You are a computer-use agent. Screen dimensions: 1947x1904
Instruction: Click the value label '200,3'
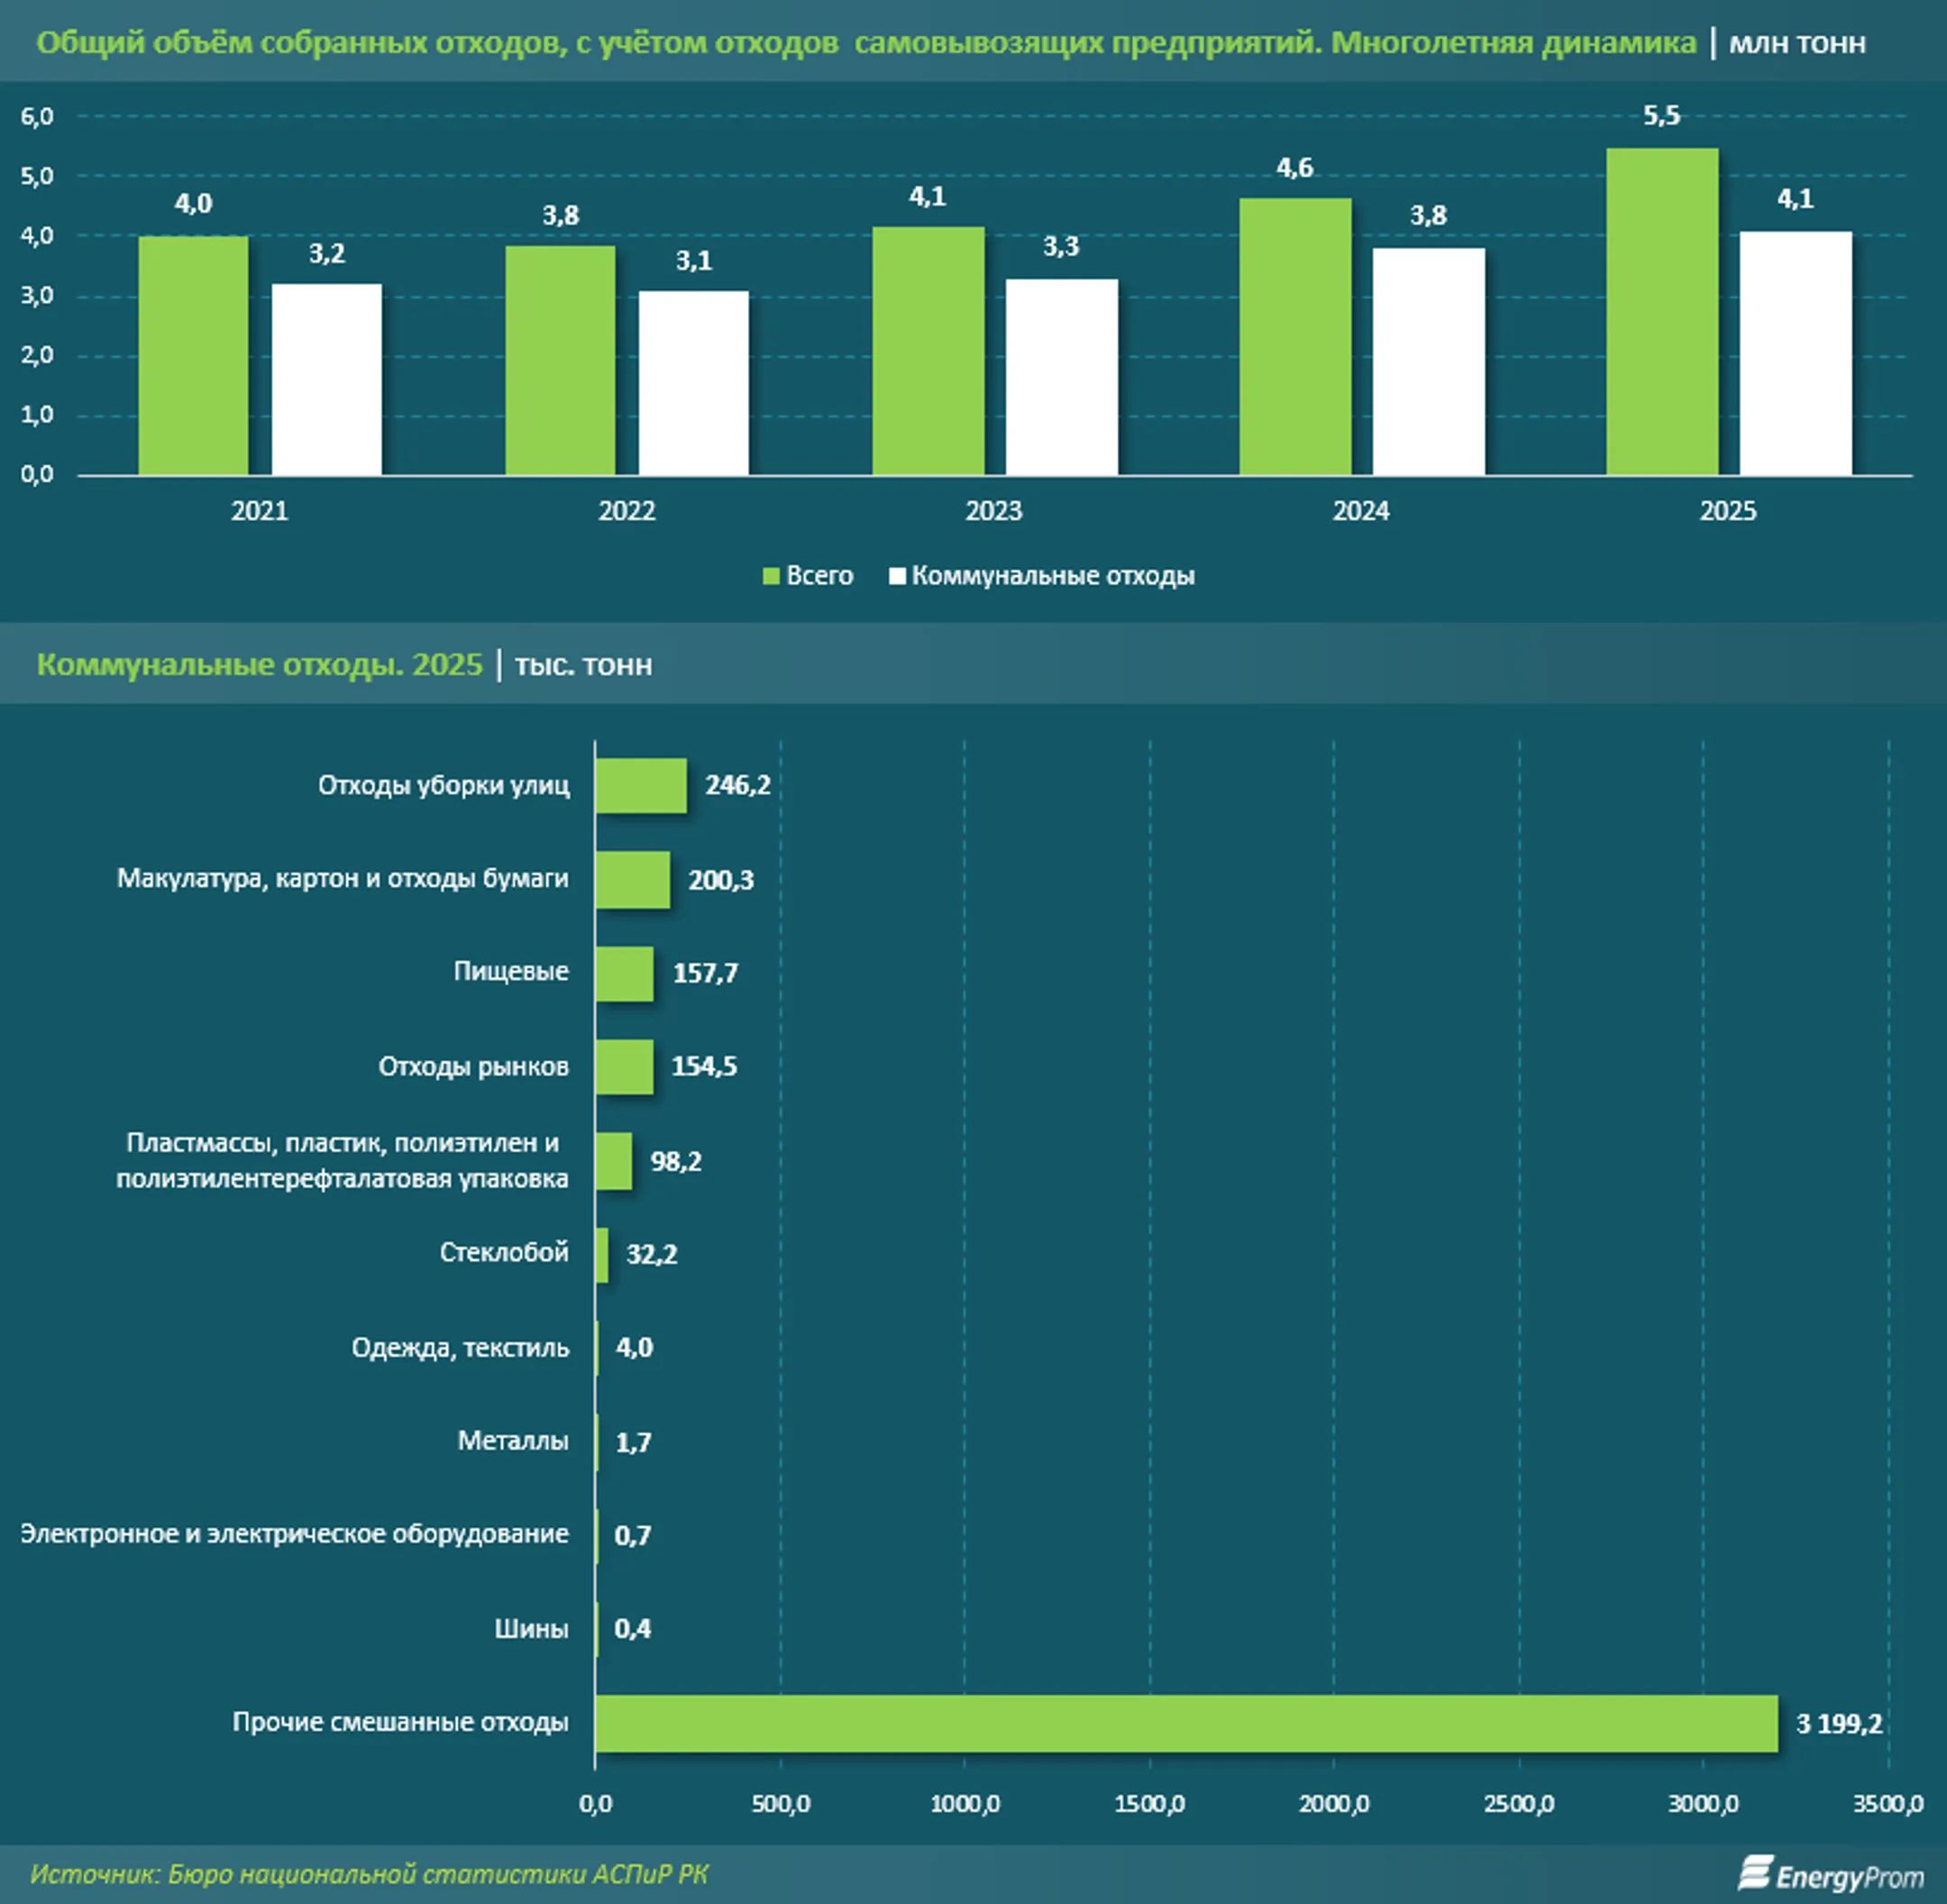pos(721,881)
